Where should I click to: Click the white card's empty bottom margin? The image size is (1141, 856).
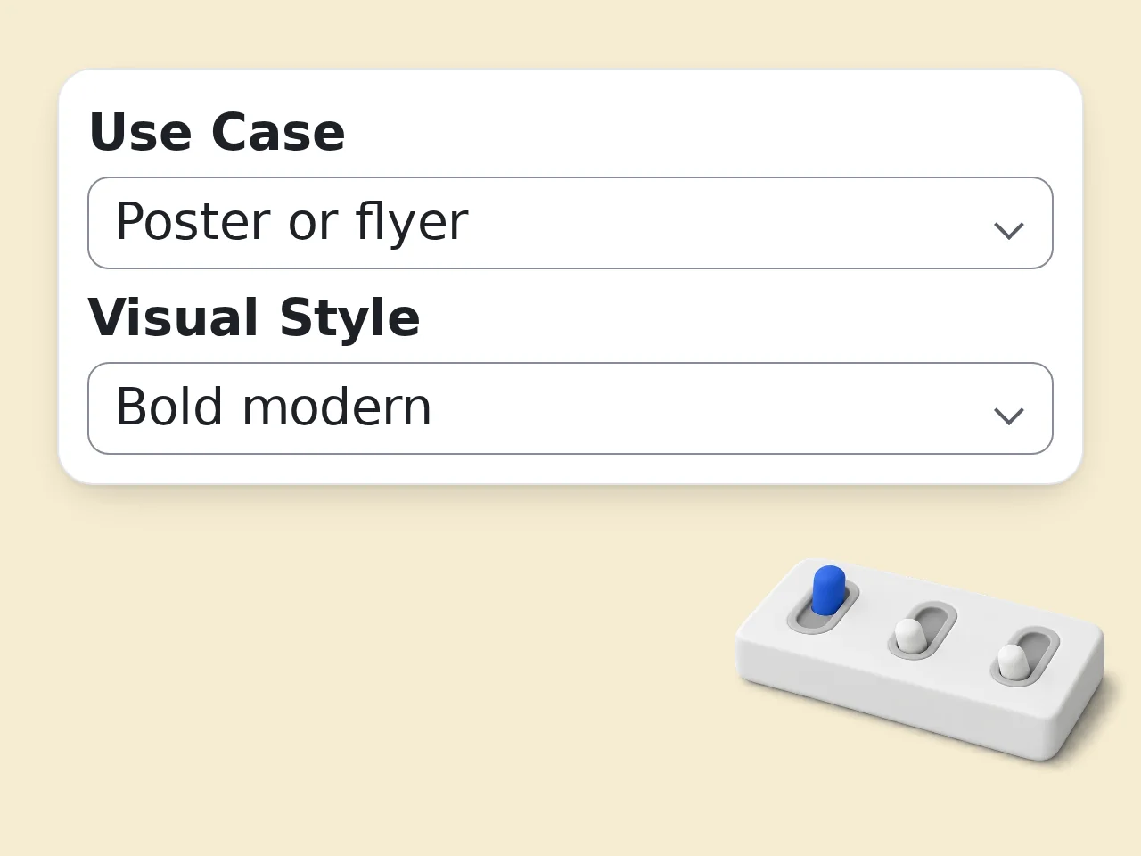pyautogui.click(x=570, y=469)
